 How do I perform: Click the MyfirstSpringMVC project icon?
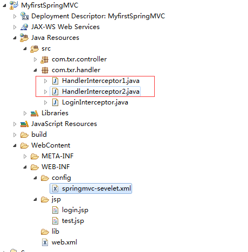click(x=14, y=5)
